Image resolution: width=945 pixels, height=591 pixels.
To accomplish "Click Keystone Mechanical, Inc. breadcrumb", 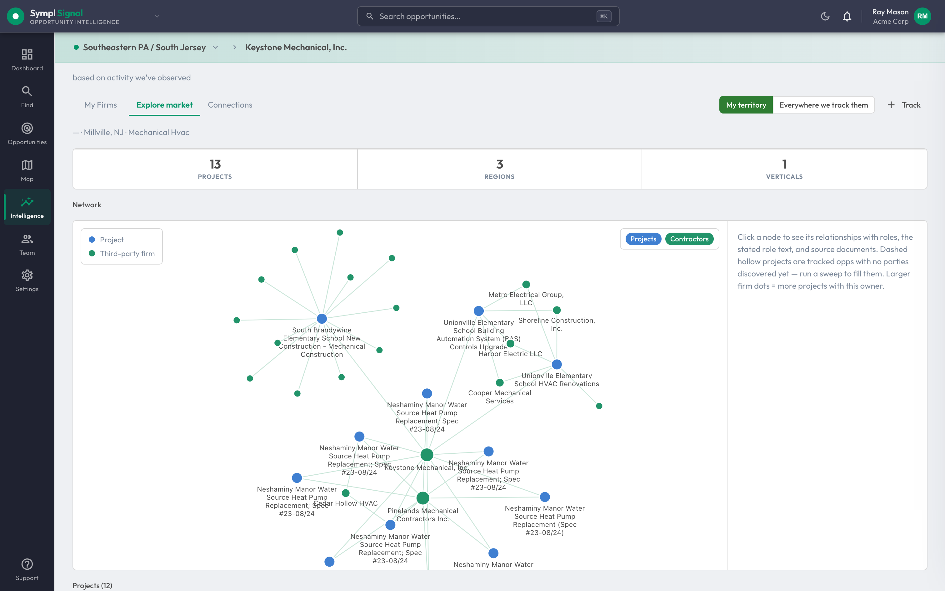I will (x=296, y=47).
